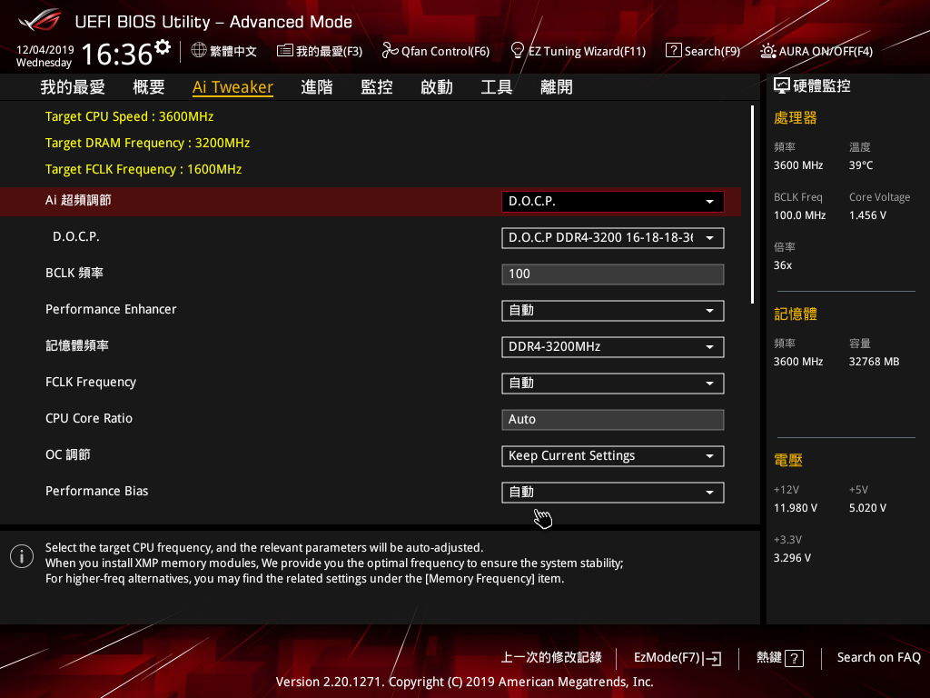The width and height of the screenshot is (930, 698).
Task: Click the vertical scrollbar of the settings list
Action: [752, 204]
